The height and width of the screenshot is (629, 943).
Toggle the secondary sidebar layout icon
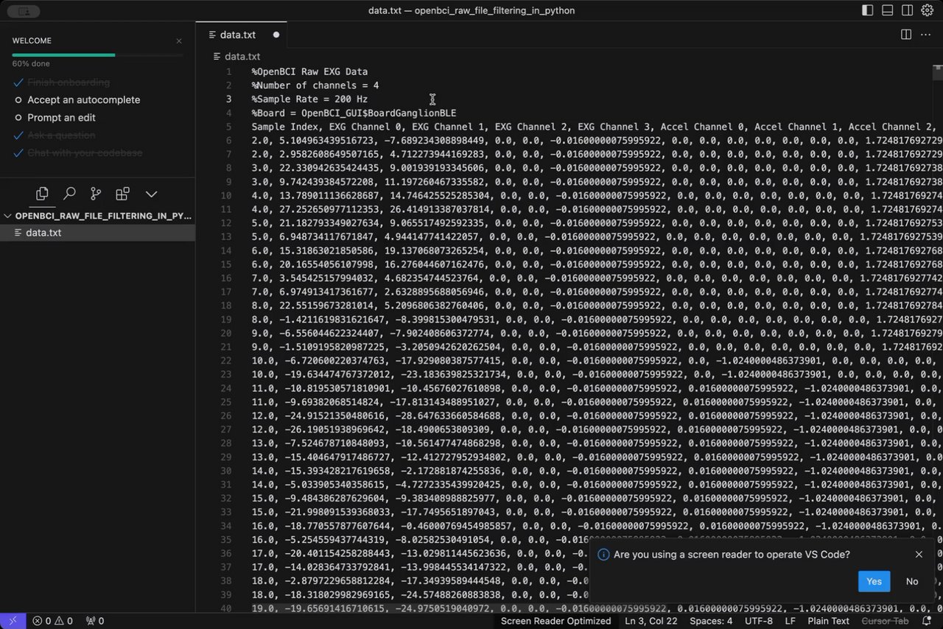point(908,10)
